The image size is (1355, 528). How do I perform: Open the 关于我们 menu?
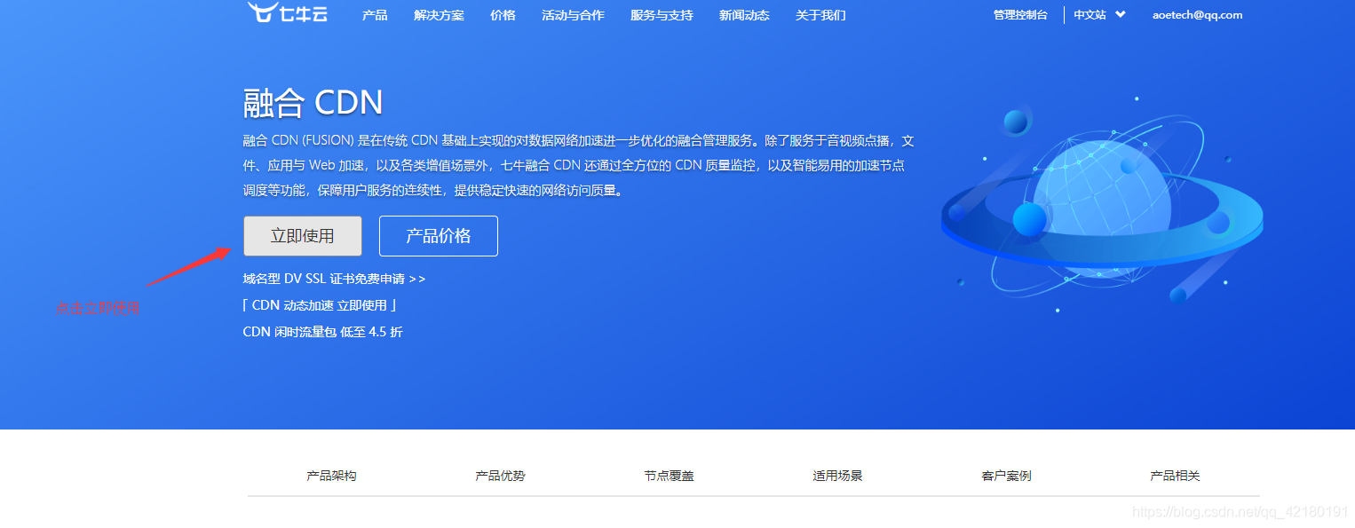coord(820,15)
